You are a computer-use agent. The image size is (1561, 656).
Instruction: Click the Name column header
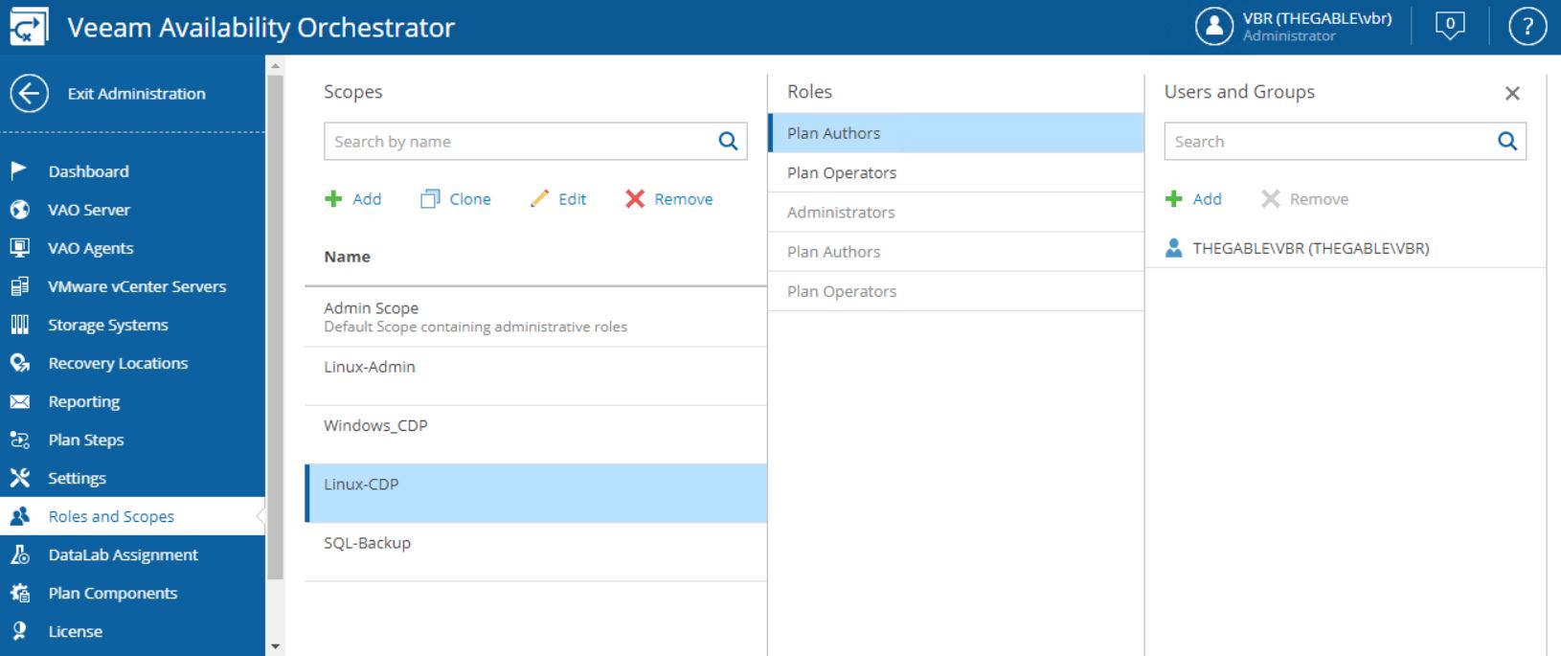tap(347, 257)
